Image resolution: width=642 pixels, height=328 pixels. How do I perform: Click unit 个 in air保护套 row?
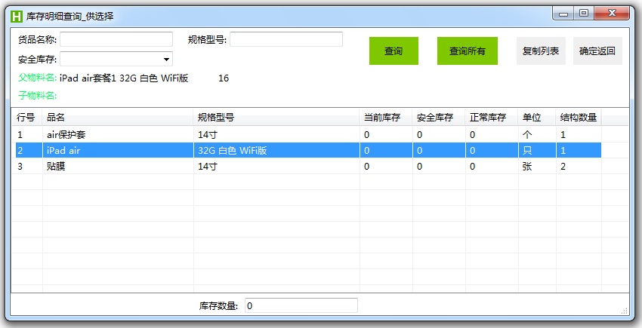[x=527, y=134]
